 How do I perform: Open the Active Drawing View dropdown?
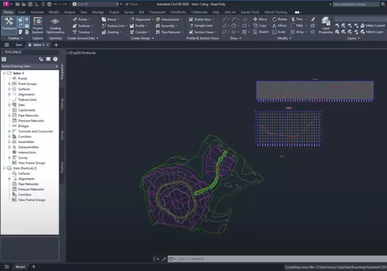(57, 66)
